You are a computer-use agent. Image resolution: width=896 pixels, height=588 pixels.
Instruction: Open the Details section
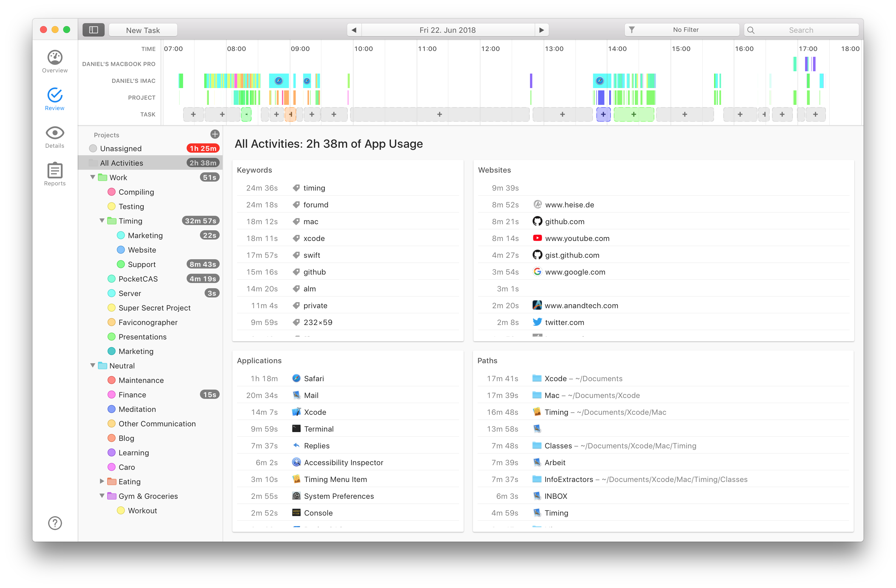pyautogui.click(x=54, y=137)
